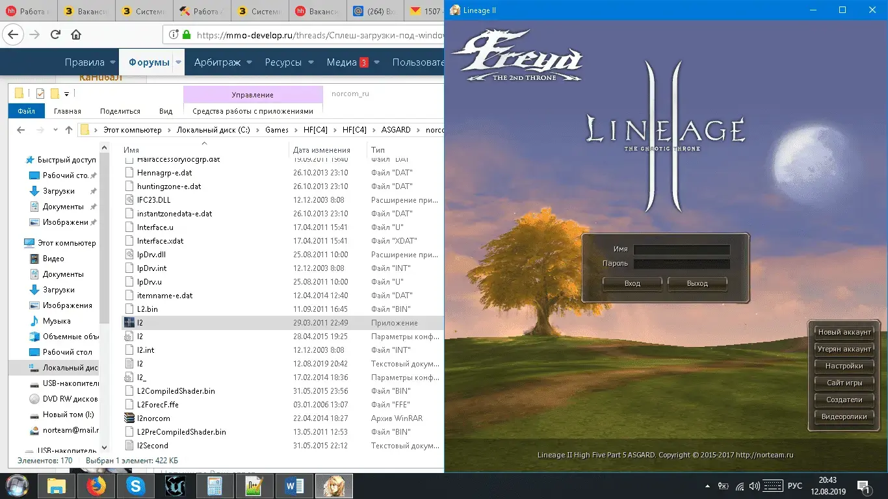888x499 pixels.
Task: Click the browser back arrow
Action: point(14,34)
